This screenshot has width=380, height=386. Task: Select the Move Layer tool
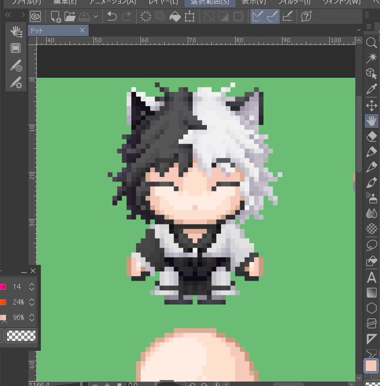371,106
